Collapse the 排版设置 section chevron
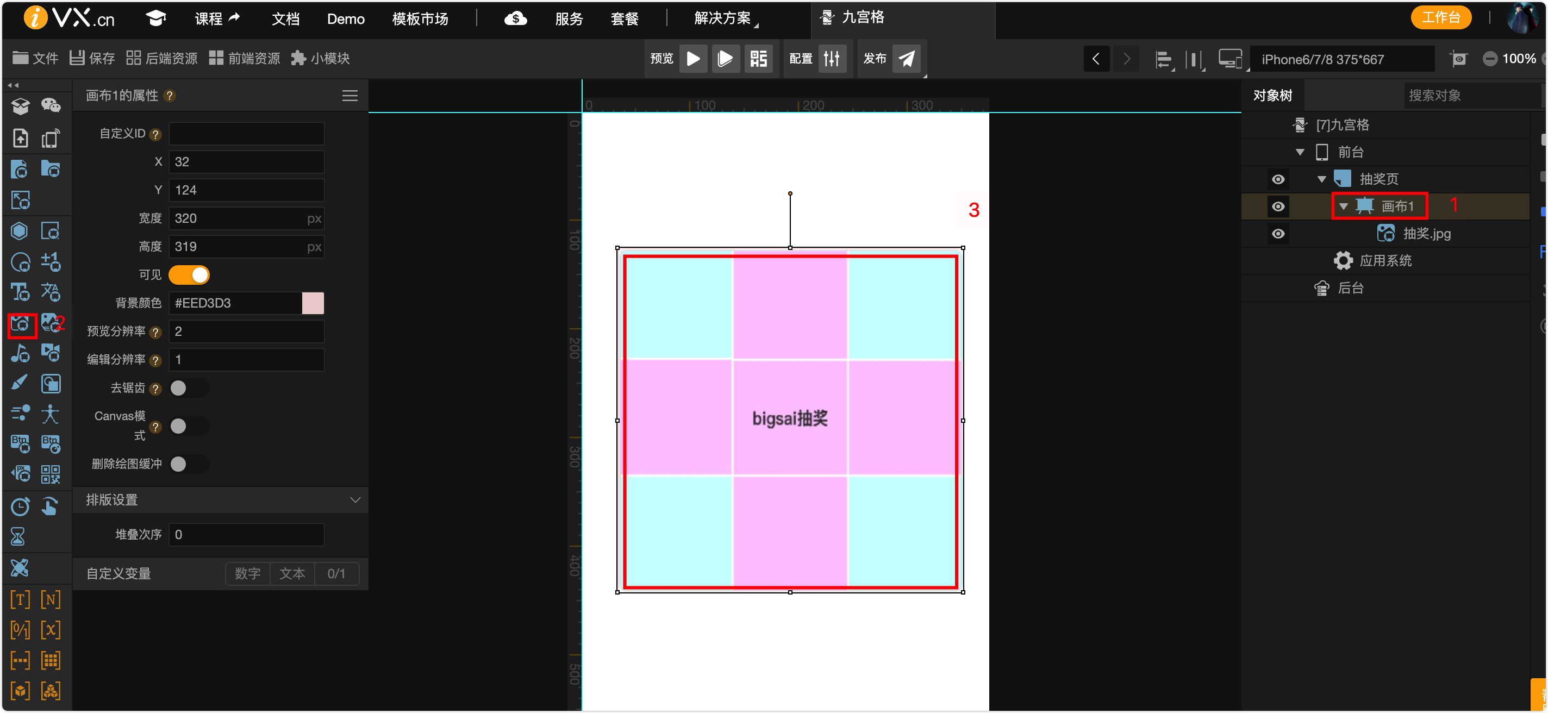Image resolution: width=1548 pixels, height=713 pixels. click(355, 500)
